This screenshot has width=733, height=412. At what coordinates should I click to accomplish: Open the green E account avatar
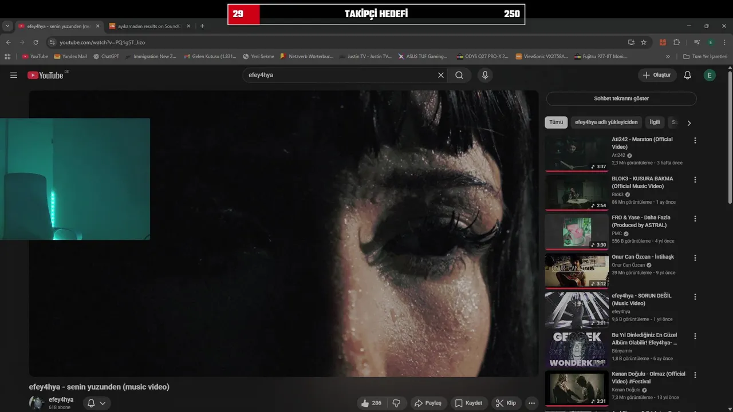click(710, 75)
